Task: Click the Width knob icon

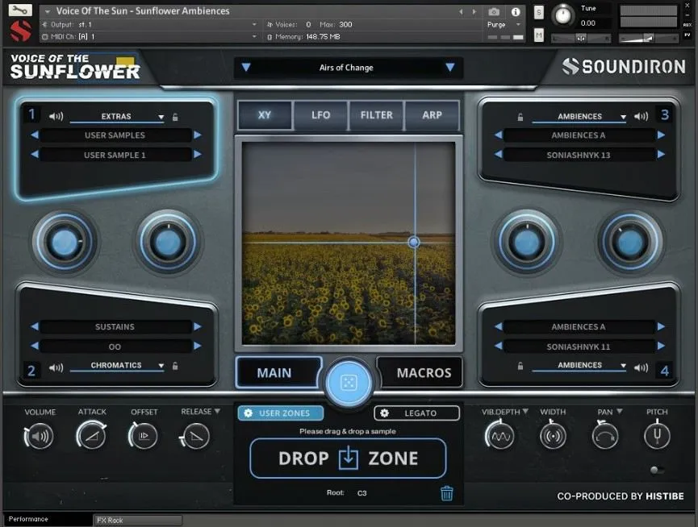Action: tap(553, 436)
